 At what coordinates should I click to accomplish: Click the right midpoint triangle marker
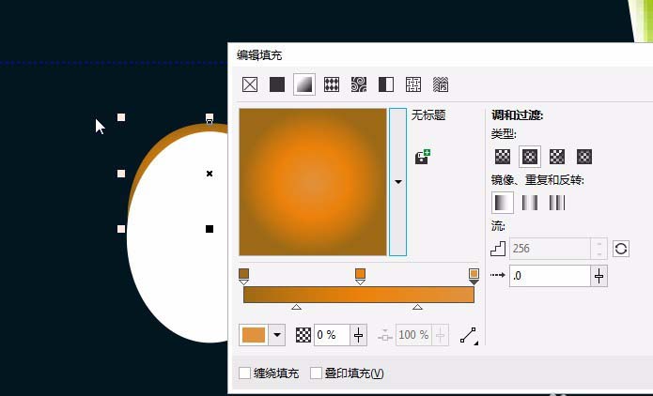coord(418,307)
